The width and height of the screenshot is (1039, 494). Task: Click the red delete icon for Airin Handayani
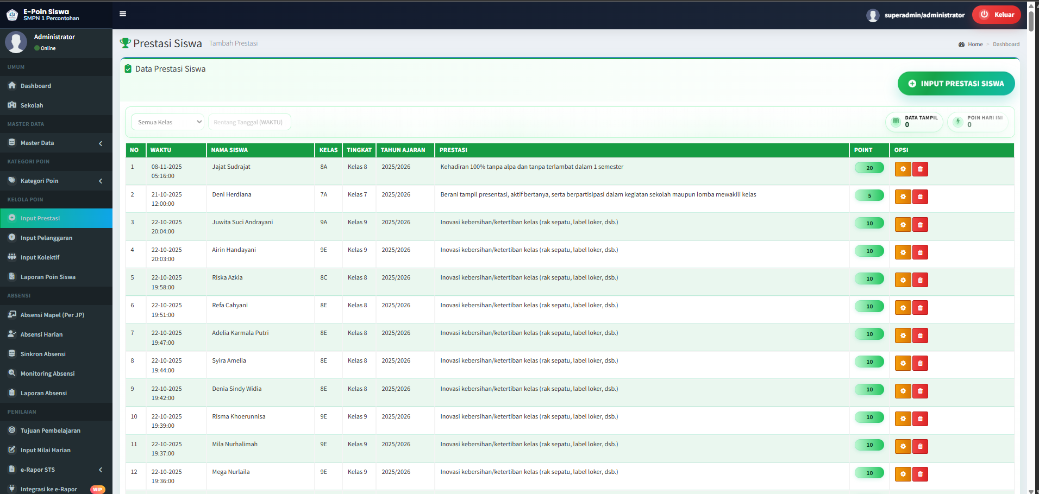coord(920,252)
